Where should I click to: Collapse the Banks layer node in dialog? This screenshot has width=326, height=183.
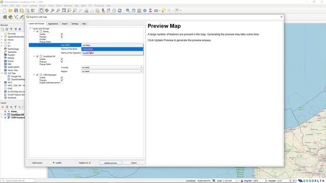[34, 32]
